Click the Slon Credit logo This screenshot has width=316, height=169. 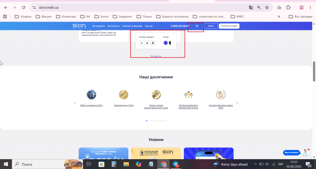(x=79, y=26)
